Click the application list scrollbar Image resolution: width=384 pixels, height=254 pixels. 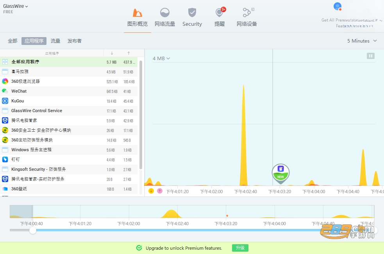(141, 114)
